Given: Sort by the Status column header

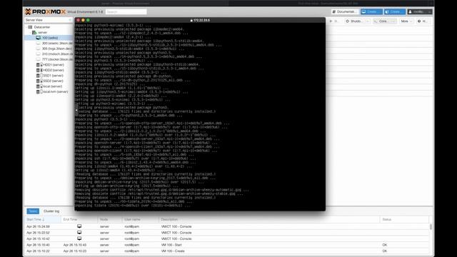Looking at the screenshot, I should coord(405,219).
